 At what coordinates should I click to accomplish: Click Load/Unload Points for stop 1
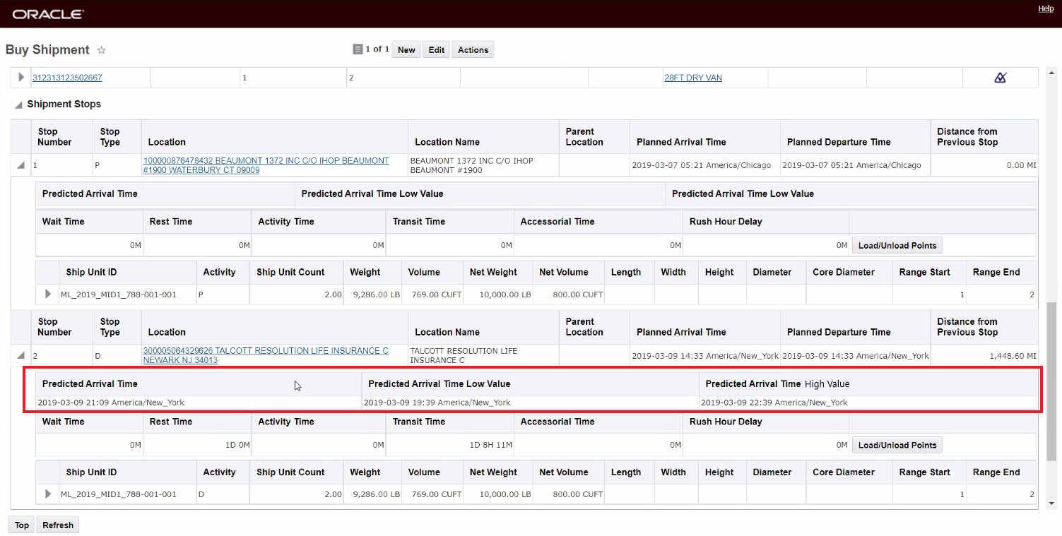tap(897, 246)
